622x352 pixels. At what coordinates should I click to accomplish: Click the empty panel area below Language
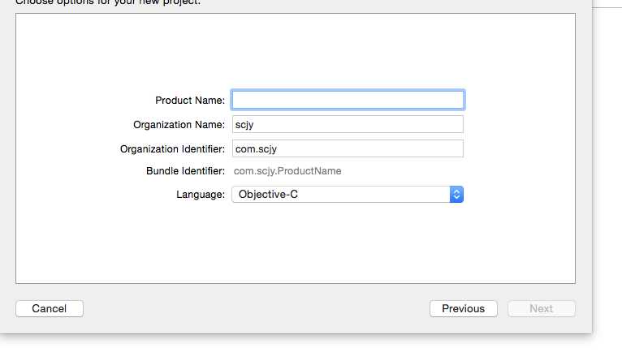point(296,243)
